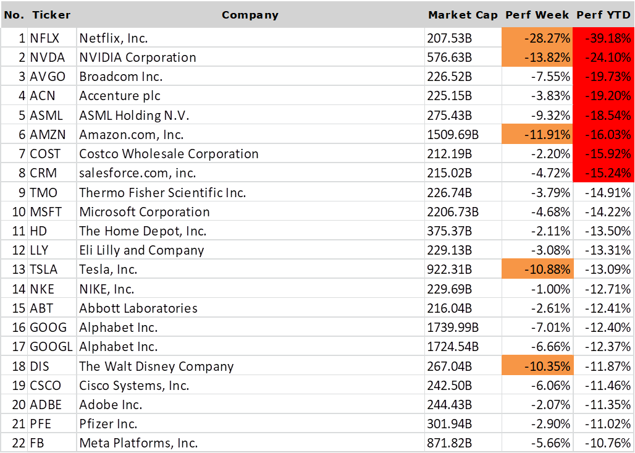Viewport: 635px width, 453px height.
Task: Select the ACN ticker
Action: coord(42,96)
